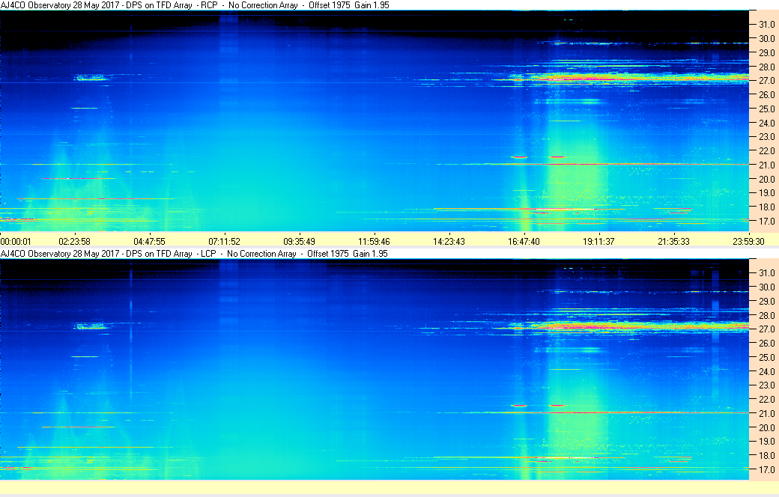Select 30.0 on the RCP frequency axis
779x497 pixels.
[x=766, y=39]
